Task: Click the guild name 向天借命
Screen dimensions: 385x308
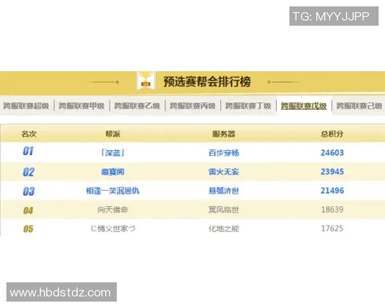Action: 113,210
